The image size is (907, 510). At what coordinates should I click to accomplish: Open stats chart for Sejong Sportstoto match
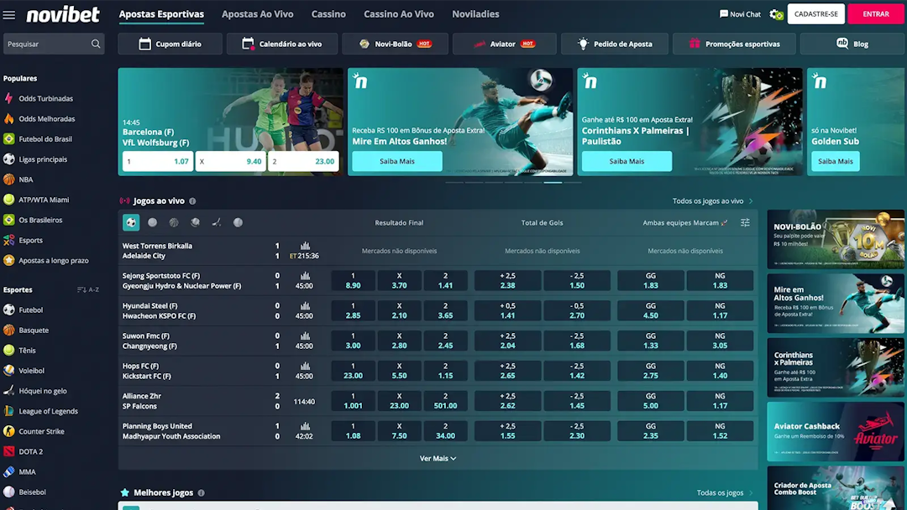305,275
